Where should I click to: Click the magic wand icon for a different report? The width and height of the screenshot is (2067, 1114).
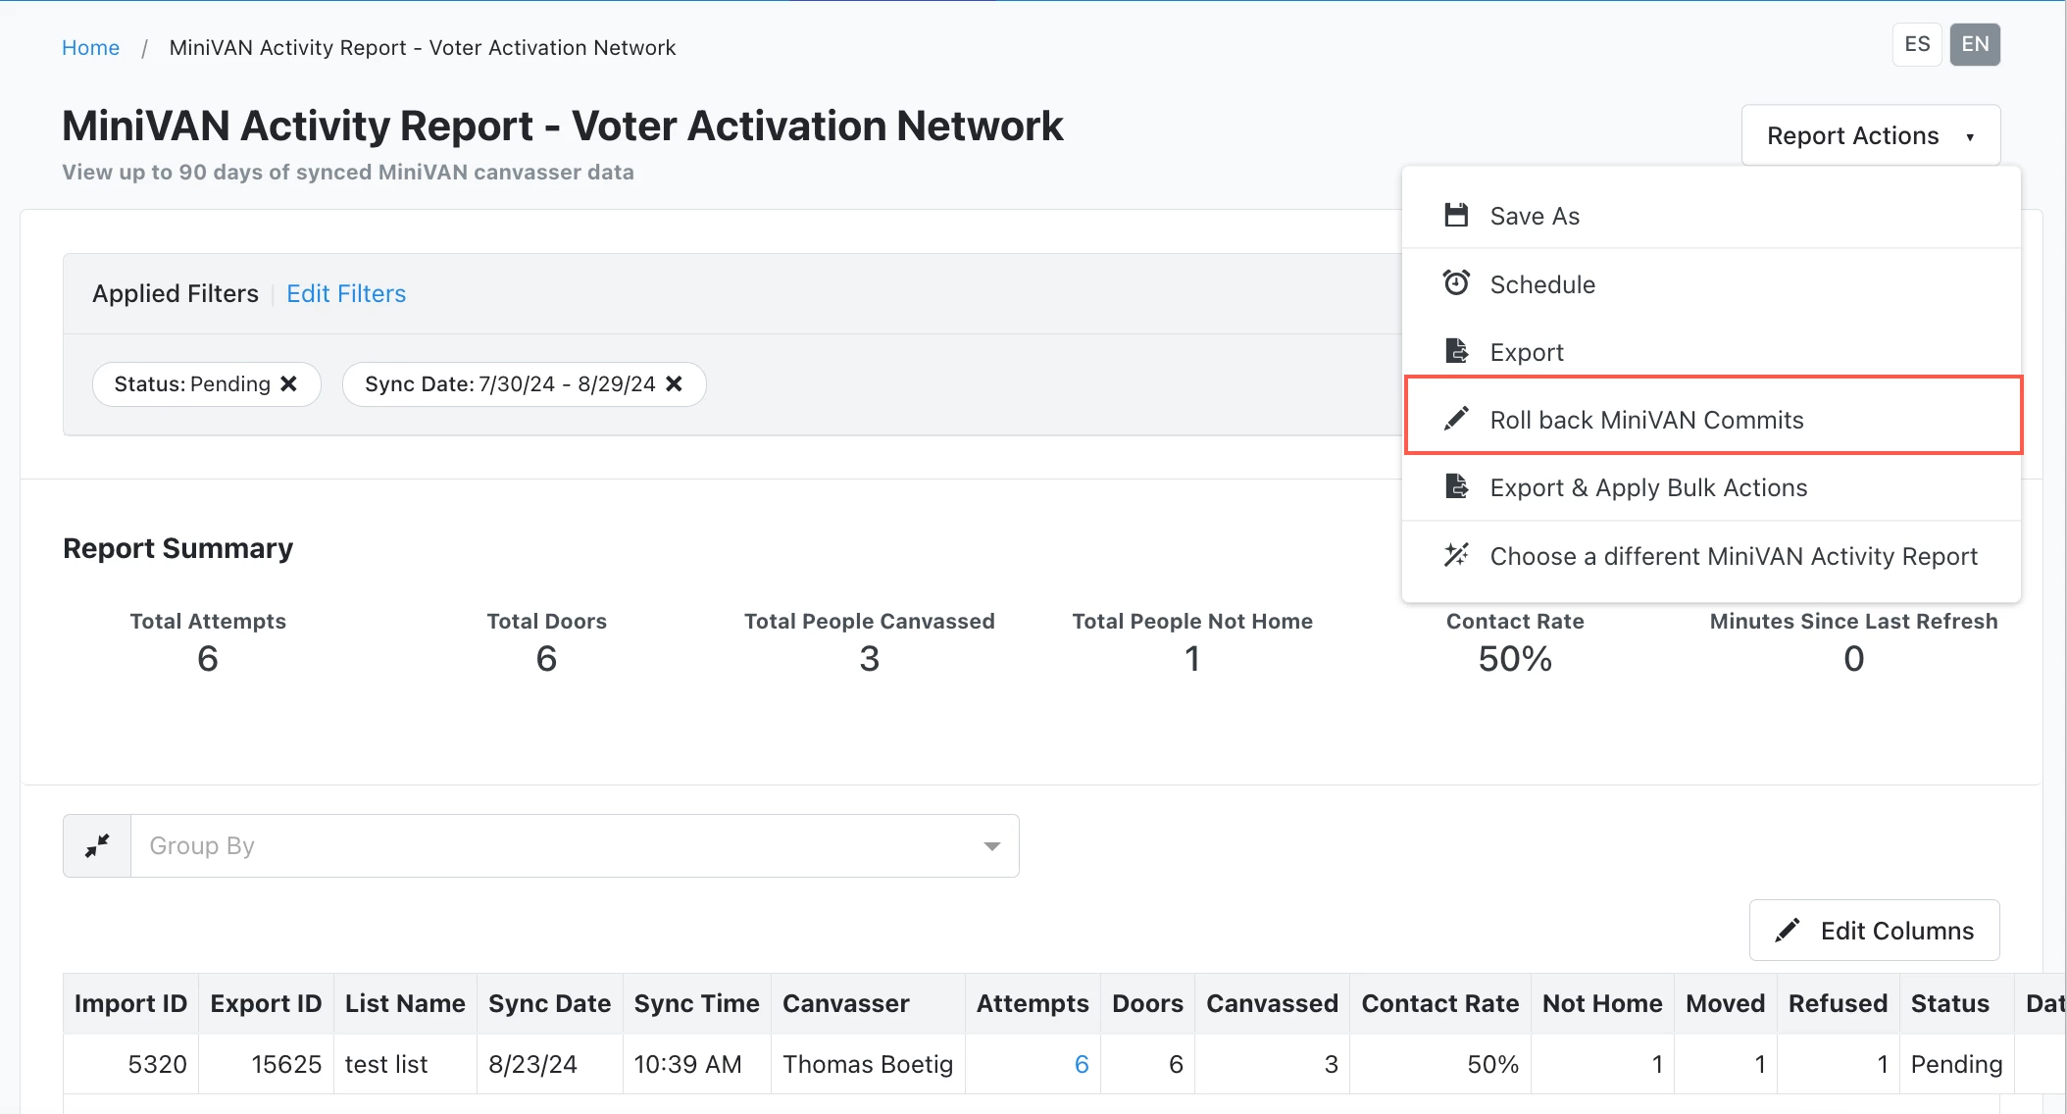1456,555
